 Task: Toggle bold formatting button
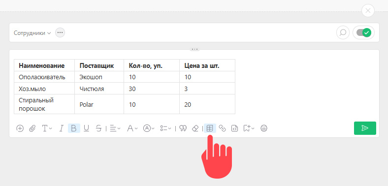(74, 128)
